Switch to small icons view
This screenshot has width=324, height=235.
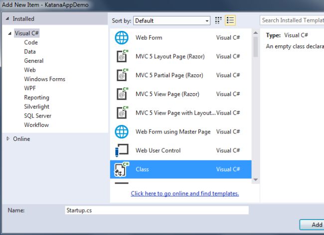point(218,20)
